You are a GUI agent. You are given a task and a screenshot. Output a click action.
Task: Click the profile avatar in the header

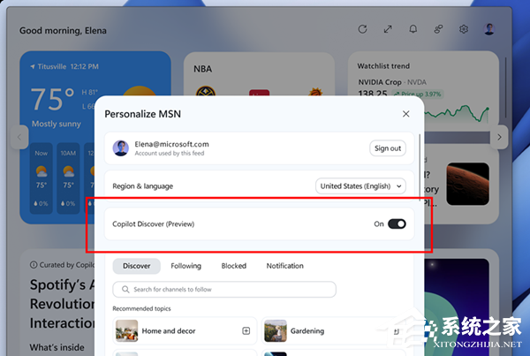point(489,29)
